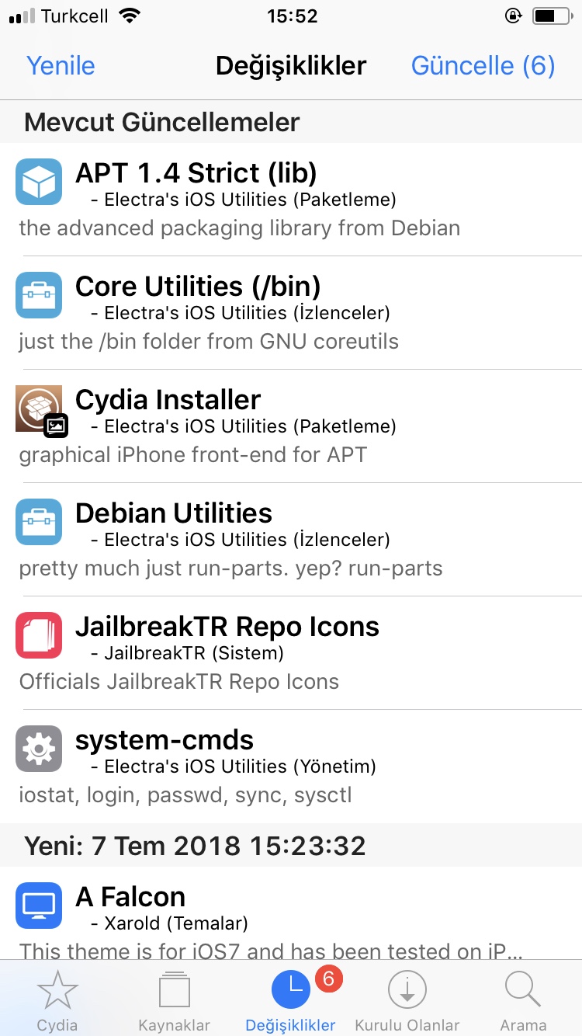Switch to the Kaynaklar tab
The image size is (582, 1036).
174,1002
